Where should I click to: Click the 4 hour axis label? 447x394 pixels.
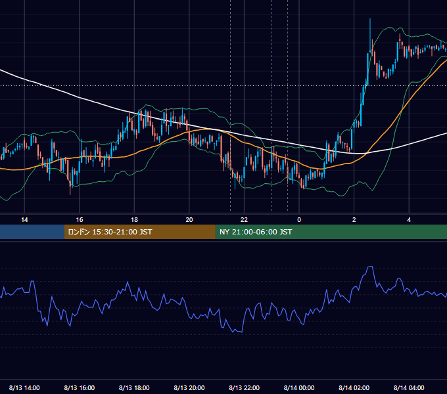pyautogui.click(x=409, y=220)
